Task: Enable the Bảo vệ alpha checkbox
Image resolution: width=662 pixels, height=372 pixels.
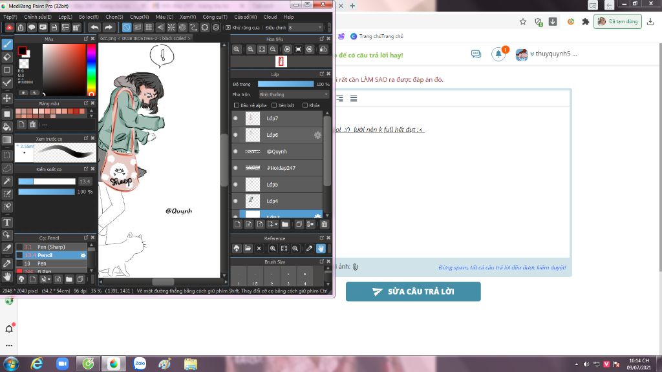Action: pos(237,105)
